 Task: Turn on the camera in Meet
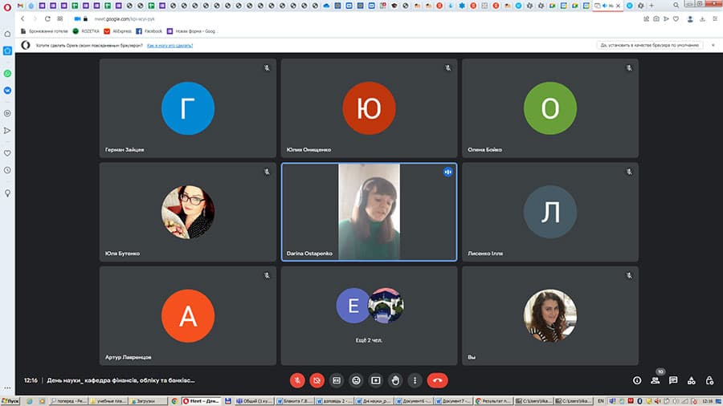click(317, 380)
